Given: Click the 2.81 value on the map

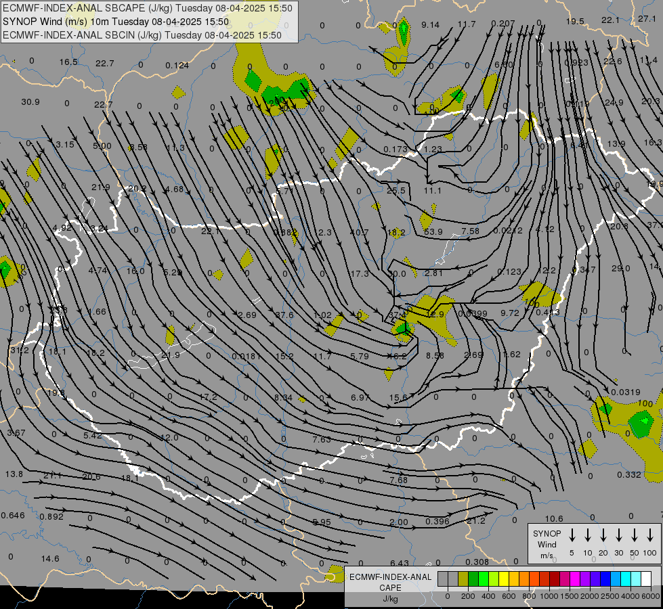Looking at the screenshot, I should pyautogui.click(x=433, y=273).
